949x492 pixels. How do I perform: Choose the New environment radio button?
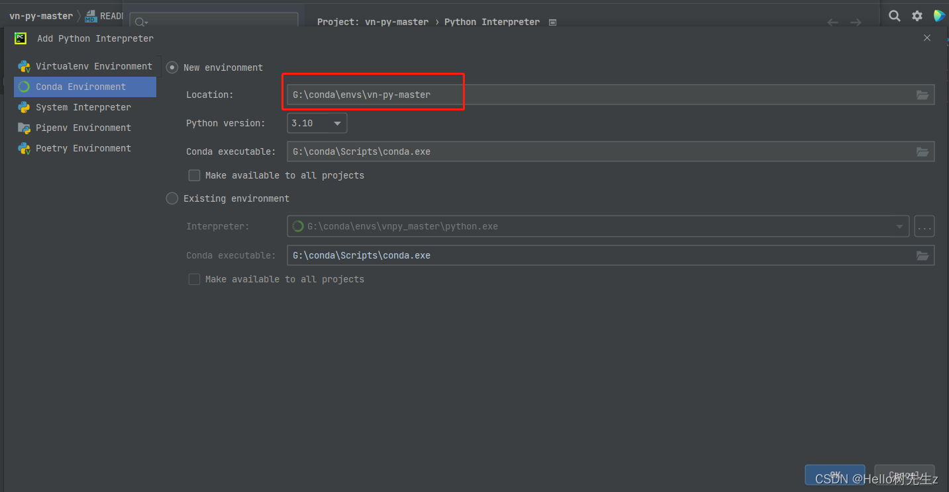172,67
